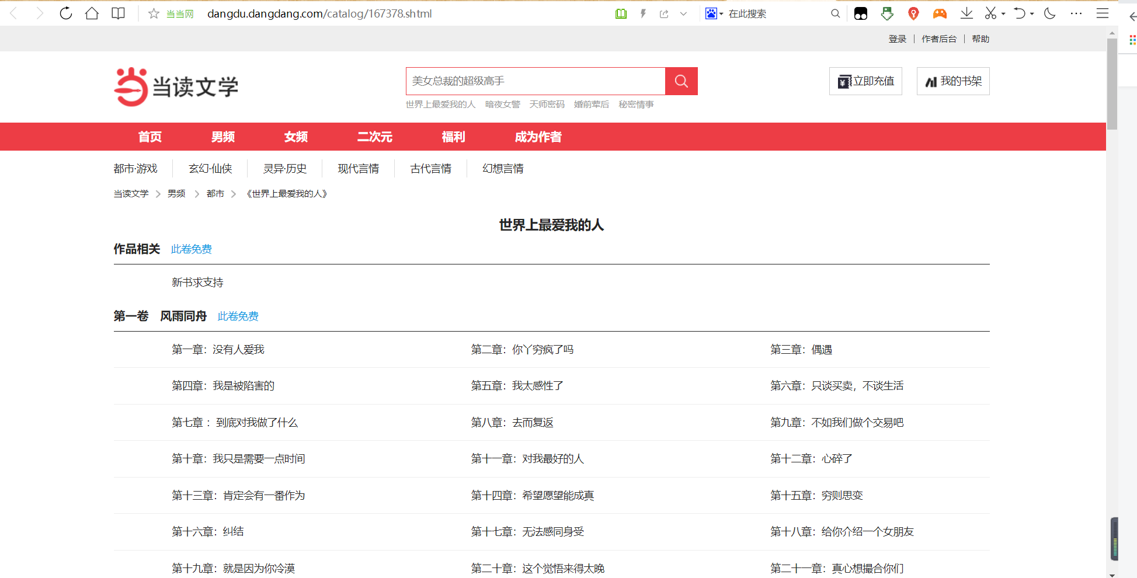Open 我的书架 bookshelf button
Viewport: 1137px width, 578px height.
953,81
